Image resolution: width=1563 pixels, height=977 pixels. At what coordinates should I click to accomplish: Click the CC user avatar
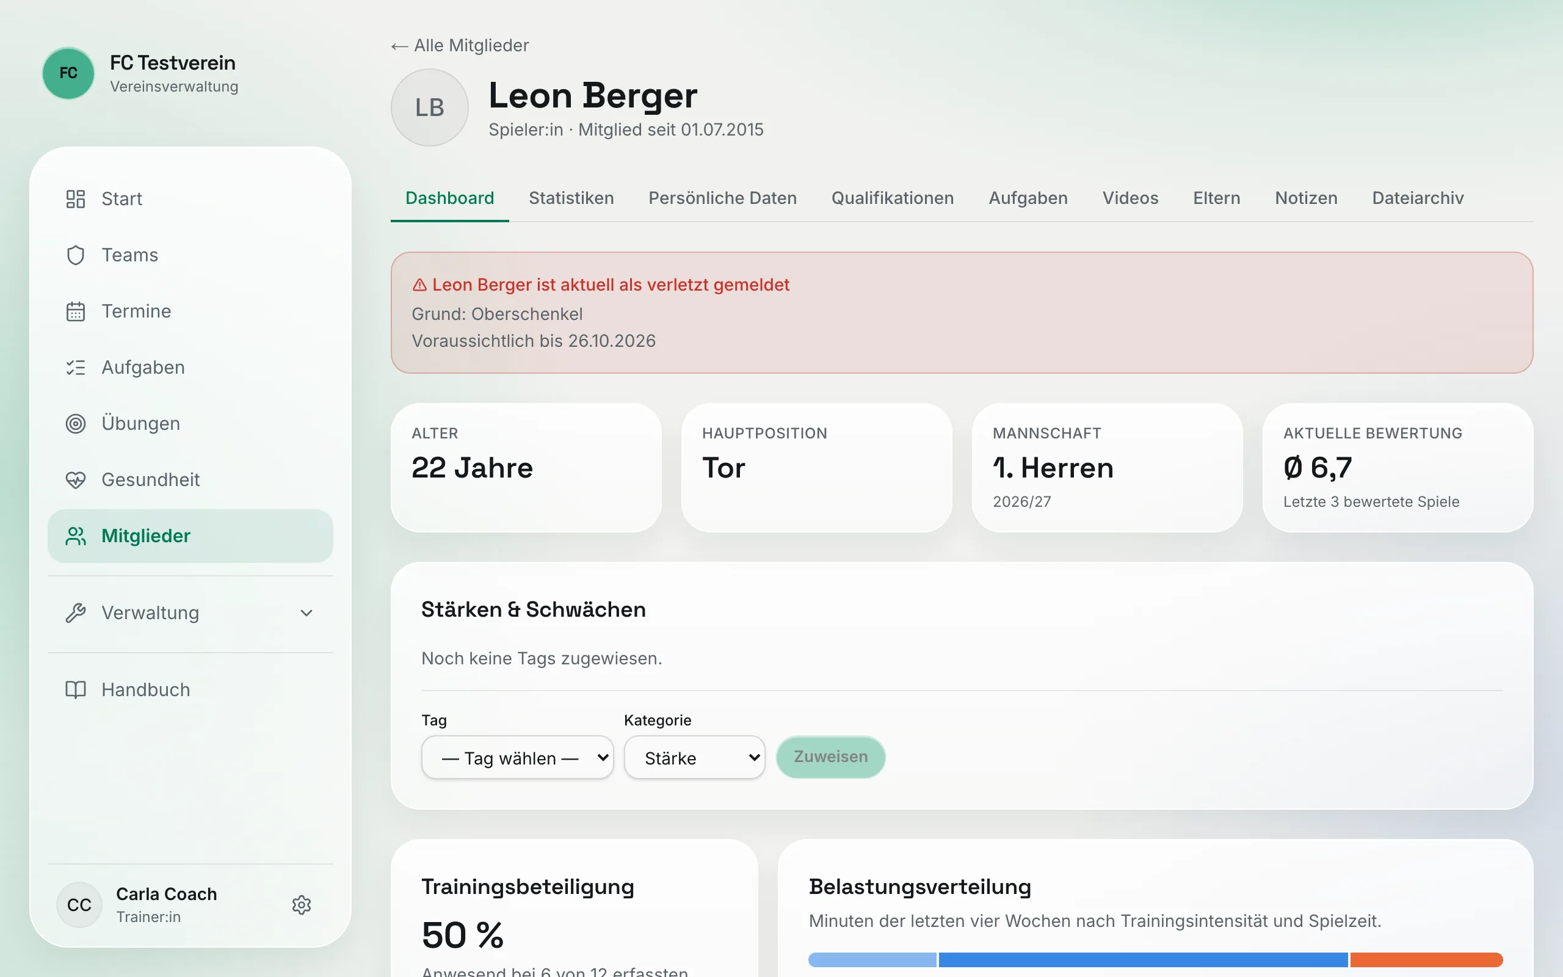(79, 906)
